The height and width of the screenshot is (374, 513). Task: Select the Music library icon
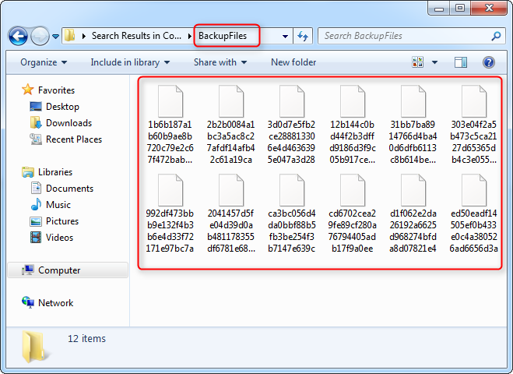[x=36, y=205]
